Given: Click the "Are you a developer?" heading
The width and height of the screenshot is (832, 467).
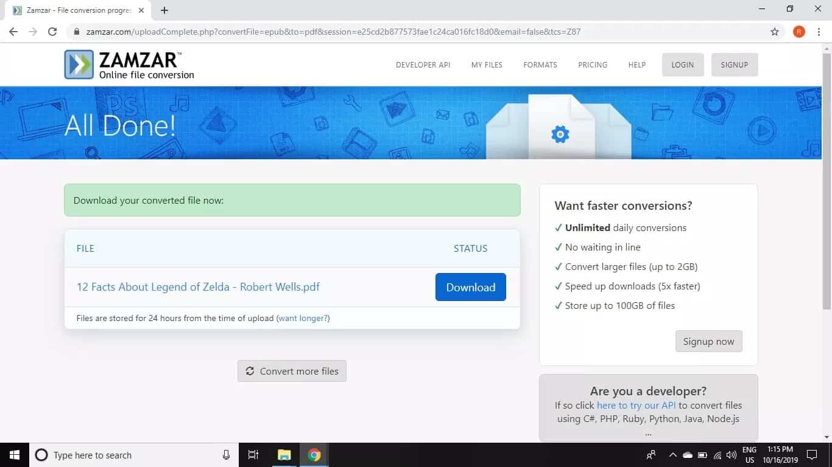Looking at the screenshot, I should tap(648, 391).
